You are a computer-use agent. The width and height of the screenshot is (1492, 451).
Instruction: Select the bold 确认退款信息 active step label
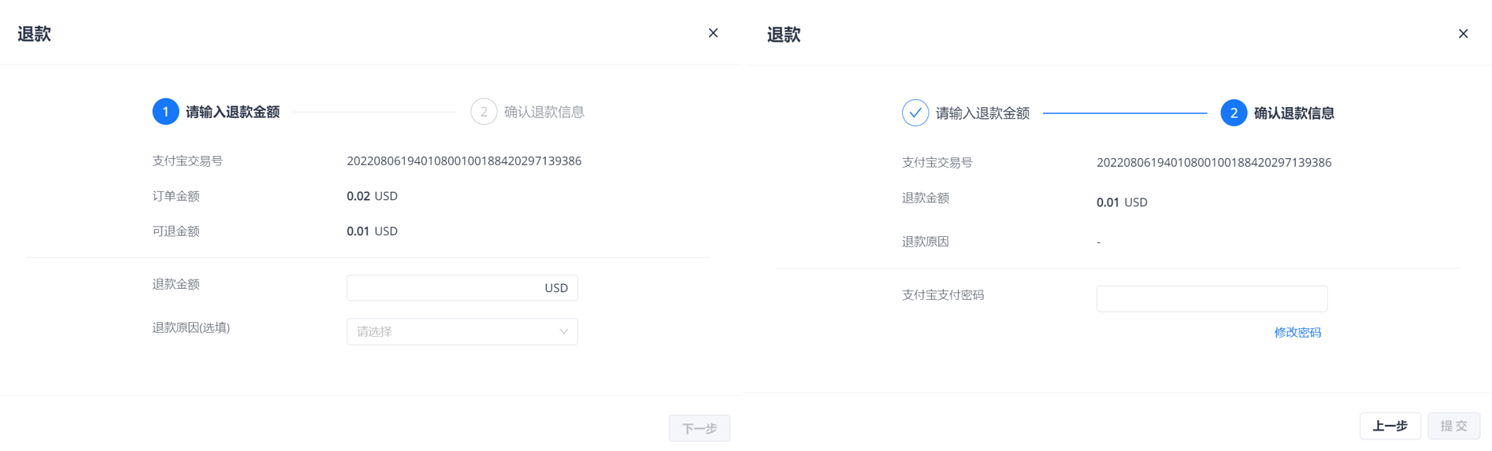[1293, 113]
